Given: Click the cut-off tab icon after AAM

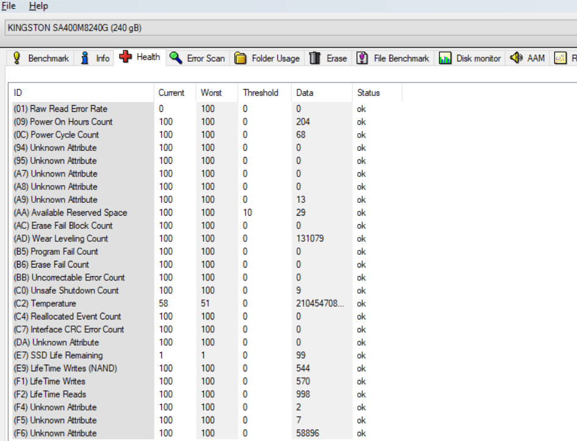Looking at the screenshot, I should (x=560, y=58).
